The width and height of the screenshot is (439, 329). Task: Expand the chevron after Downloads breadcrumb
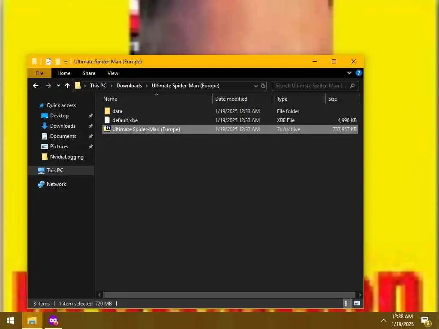pyautogui.click(x=147, y=86)
